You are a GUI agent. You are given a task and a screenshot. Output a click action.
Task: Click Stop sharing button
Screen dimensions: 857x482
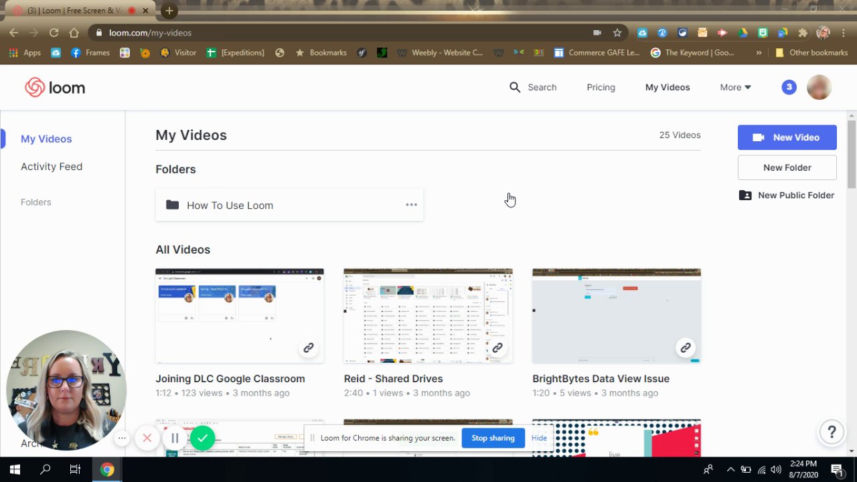[x=493, y=438]
